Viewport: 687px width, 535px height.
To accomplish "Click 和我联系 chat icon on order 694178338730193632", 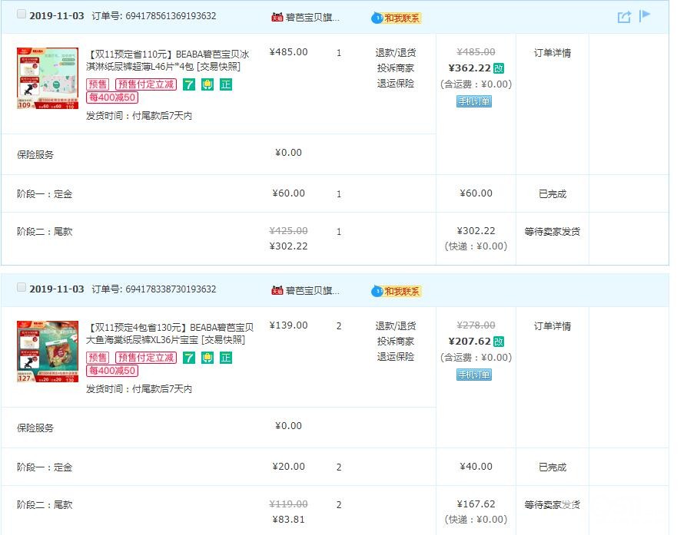I will 397,291.
